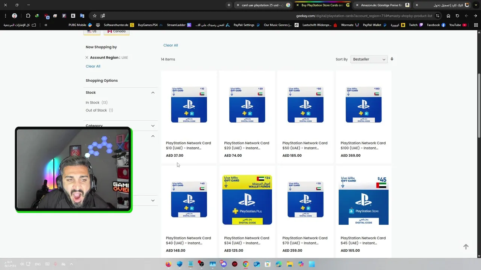Open the PlayStation Network Card $100 (UAE) title

(x=363, y=145)
